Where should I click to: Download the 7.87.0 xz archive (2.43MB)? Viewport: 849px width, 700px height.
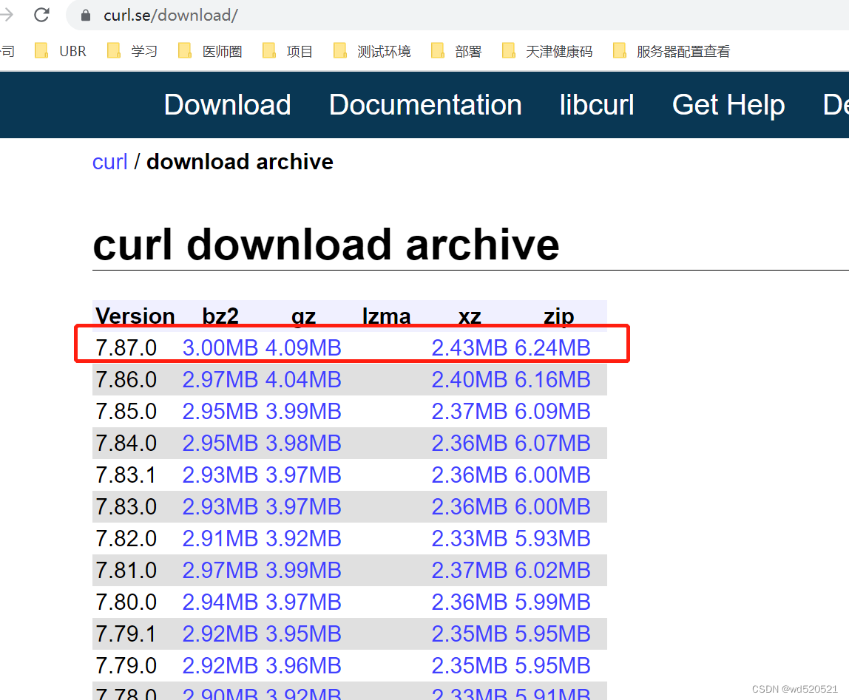pos(470,347)
